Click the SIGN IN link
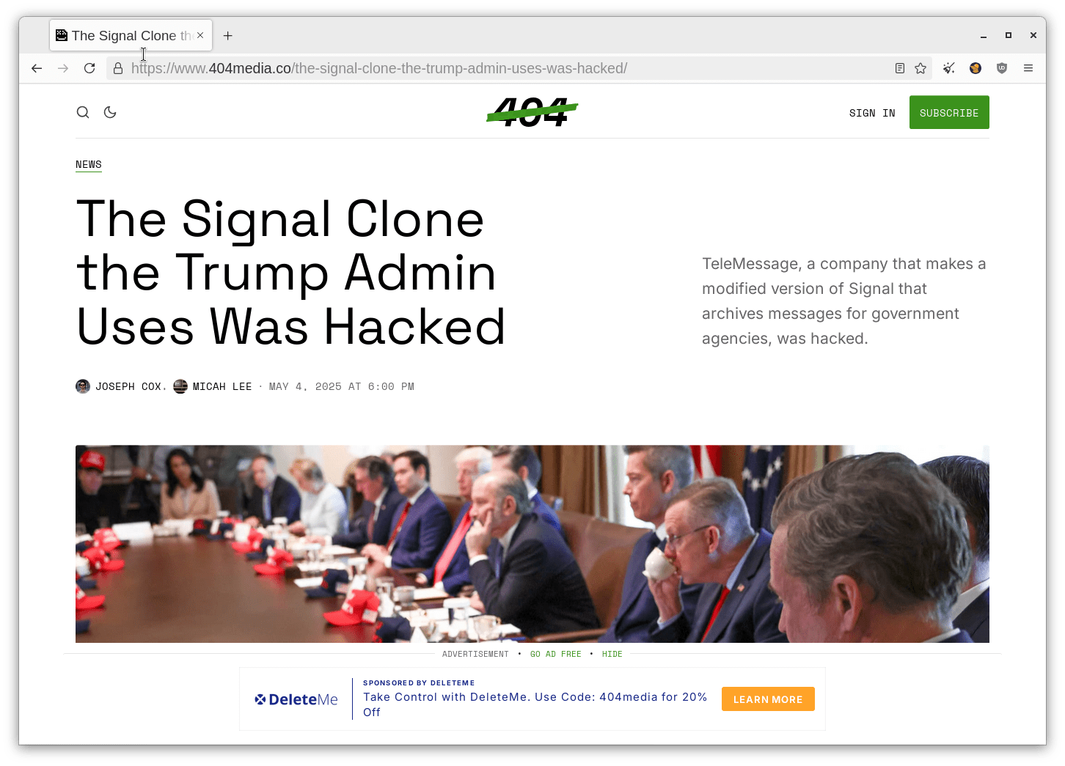Image resolution: width=1065 pixels, height=766 pixels. (x=872, y=113)
